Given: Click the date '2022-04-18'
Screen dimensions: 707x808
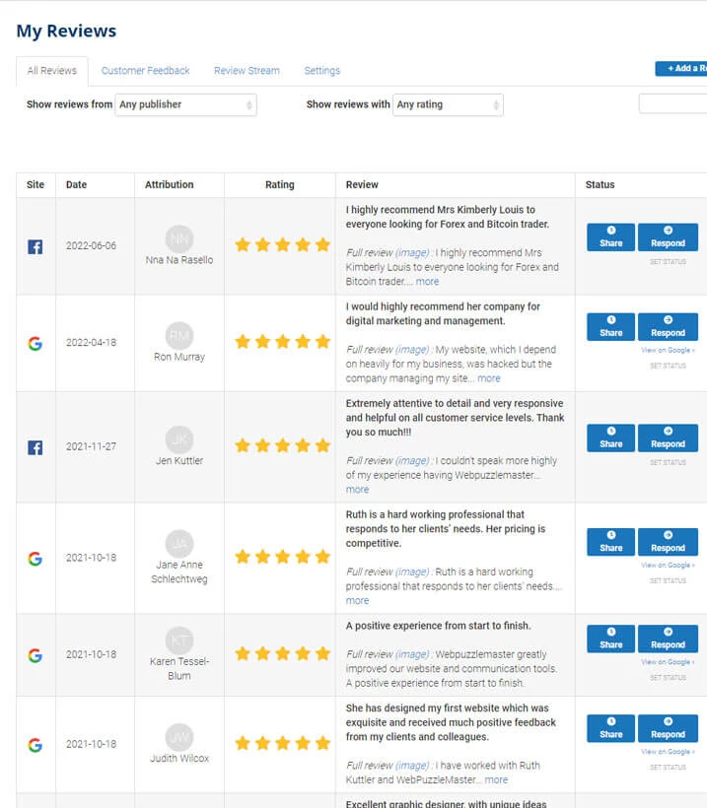Looking at the screenshot, I should pos(92,343).
